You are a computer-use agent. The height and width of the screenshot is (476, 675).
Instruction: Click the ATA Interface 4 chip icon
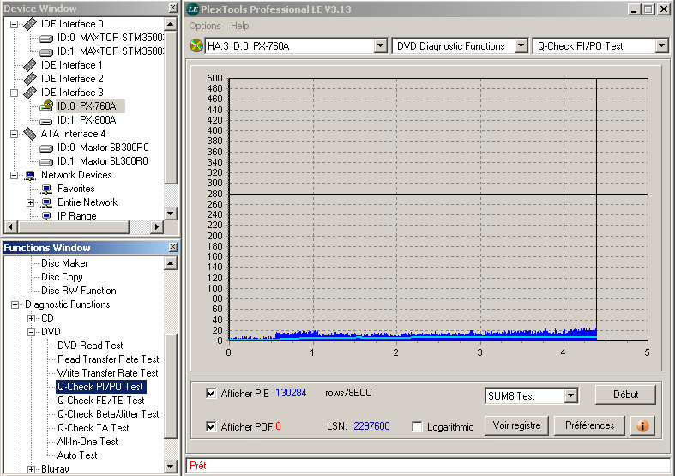tap(30, 134)
